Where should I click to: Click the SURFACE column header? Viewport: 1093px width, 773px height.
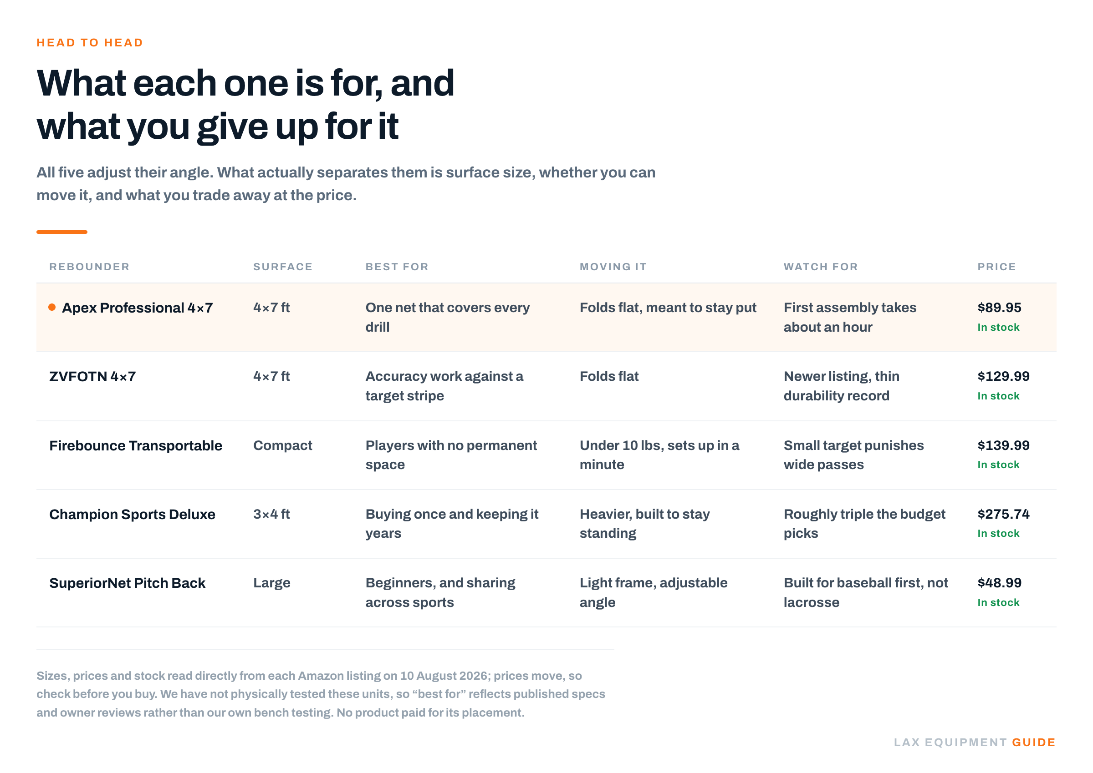282,267
